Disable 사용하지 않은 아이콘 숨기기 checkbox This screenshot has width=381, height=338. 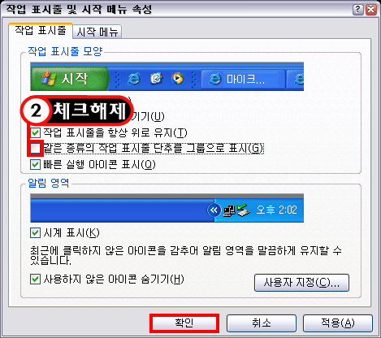pos(35,279)
